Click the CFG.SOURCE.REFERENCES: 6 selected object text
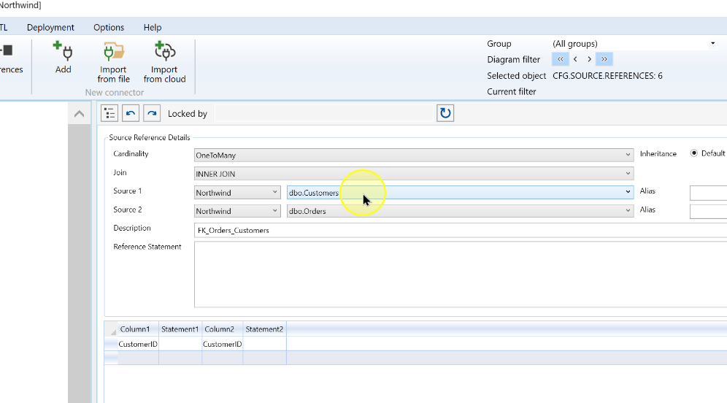Image resolution: width=727 pixels, height=403 pixels. [607, 76]
